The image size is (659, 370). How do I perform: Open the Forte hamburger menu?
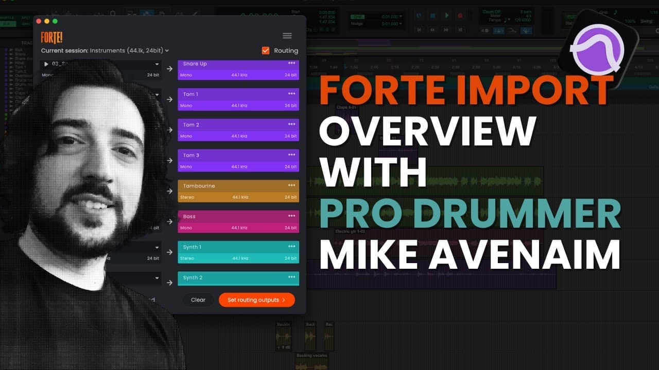(287, 36)
